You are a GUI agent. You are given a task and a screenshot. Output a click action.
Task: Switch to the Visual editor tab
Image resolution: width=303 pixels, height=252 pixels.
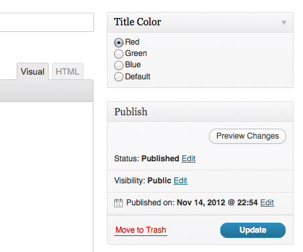(x=33, y=71)
